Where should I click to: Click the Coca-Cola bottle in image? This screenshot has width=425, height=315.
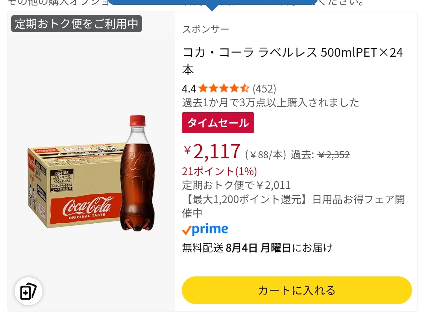pyautogui.click(x=137, y=173)
